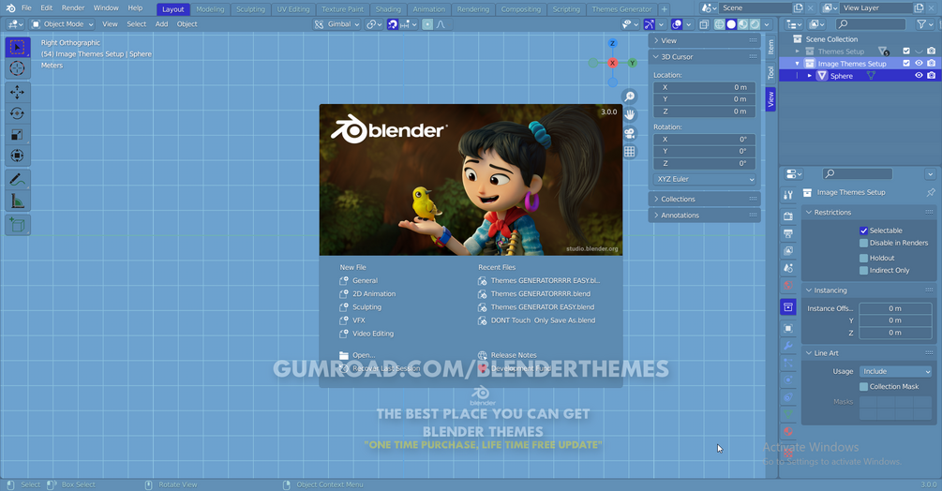Select the Scale tool
The image size is (942, 491).
click(18, 134)
